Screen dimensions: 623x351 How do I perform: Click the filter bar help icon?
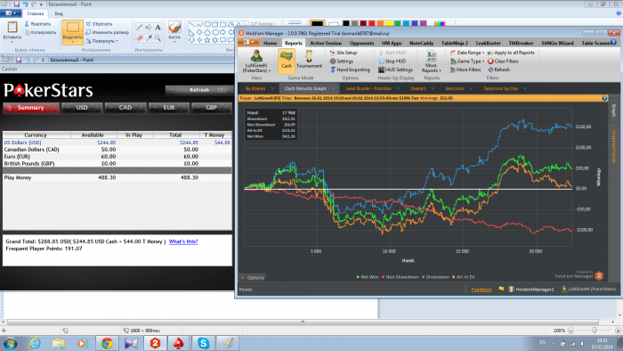(x=604, y=98)
